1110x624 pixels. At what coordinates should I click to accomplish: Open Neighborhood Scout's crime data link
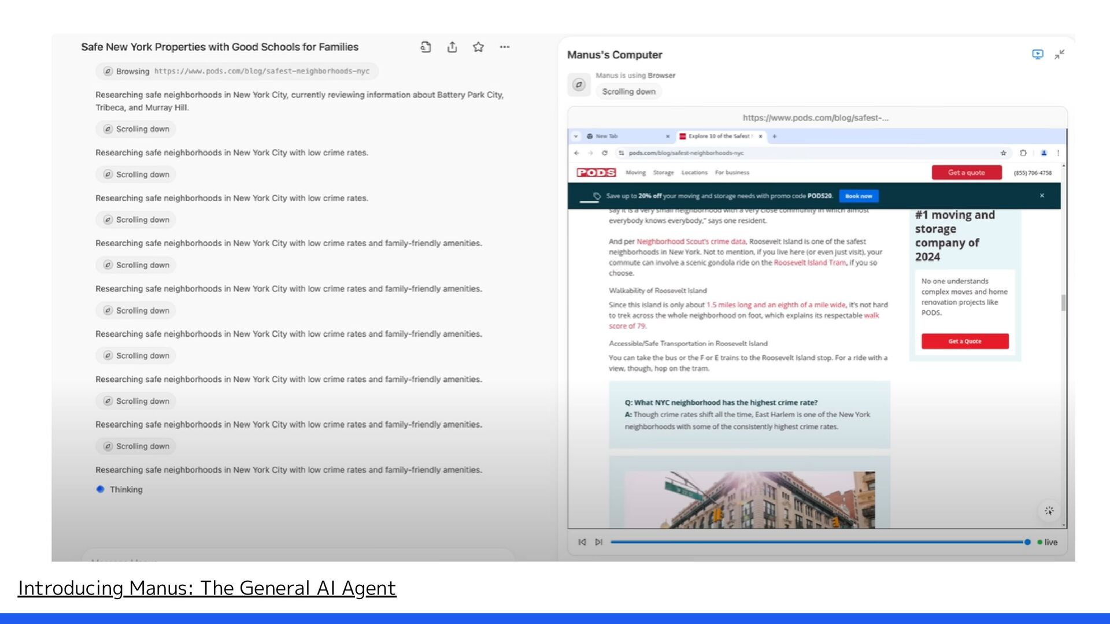(x=691, y=242)
